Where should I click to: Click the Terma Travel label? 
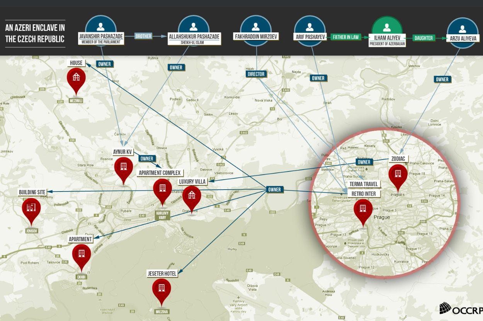point(364,184)
